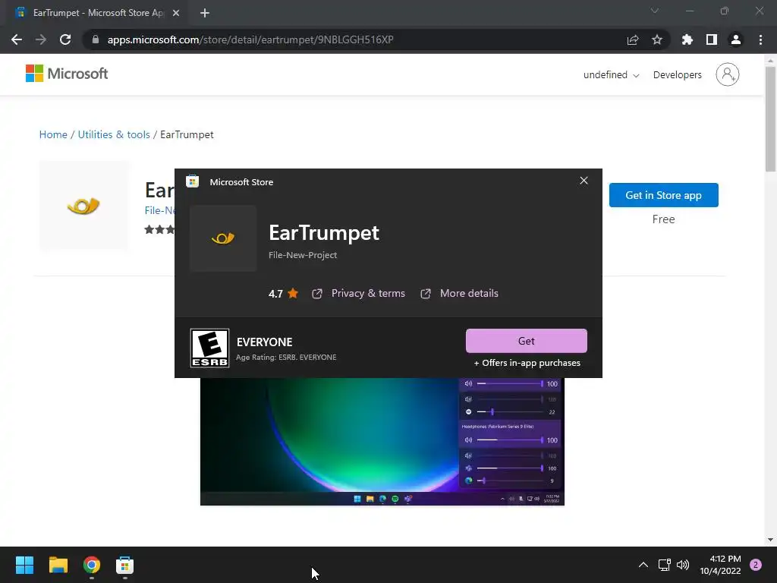Click the Get button in popup

[527, 341]
